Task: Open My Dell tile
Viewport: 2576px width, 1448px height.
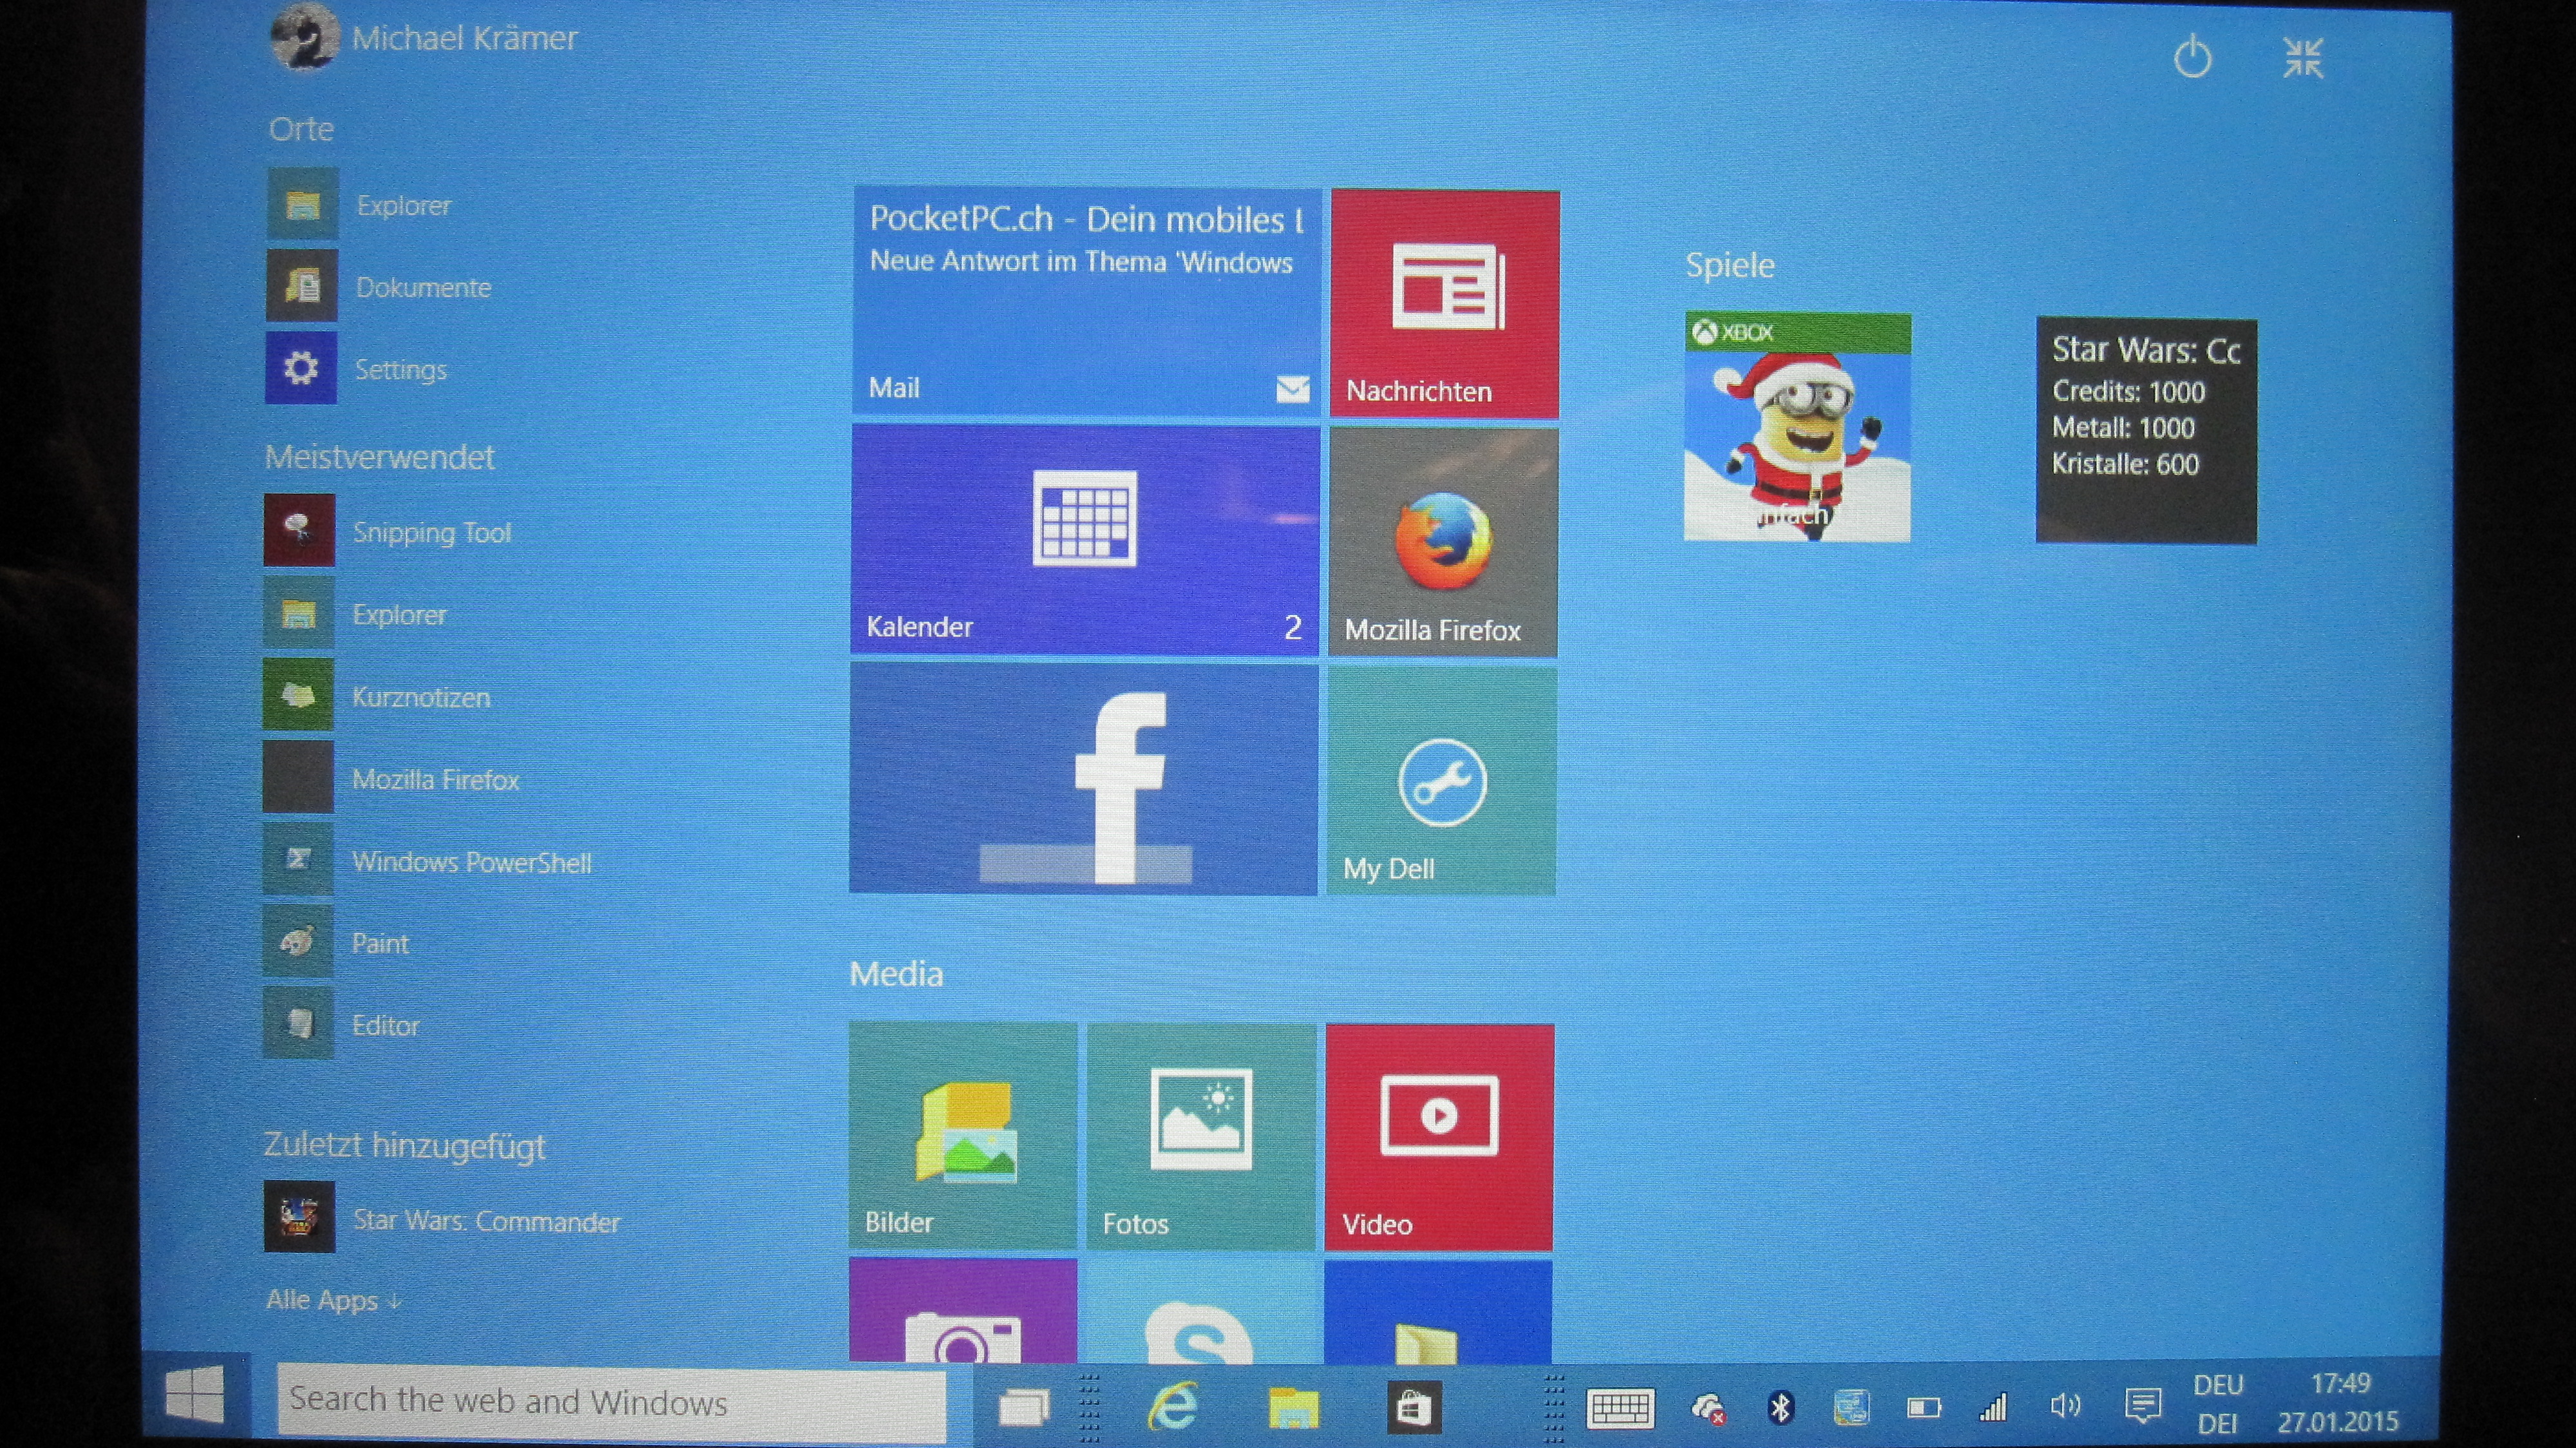Action: 1442,781
